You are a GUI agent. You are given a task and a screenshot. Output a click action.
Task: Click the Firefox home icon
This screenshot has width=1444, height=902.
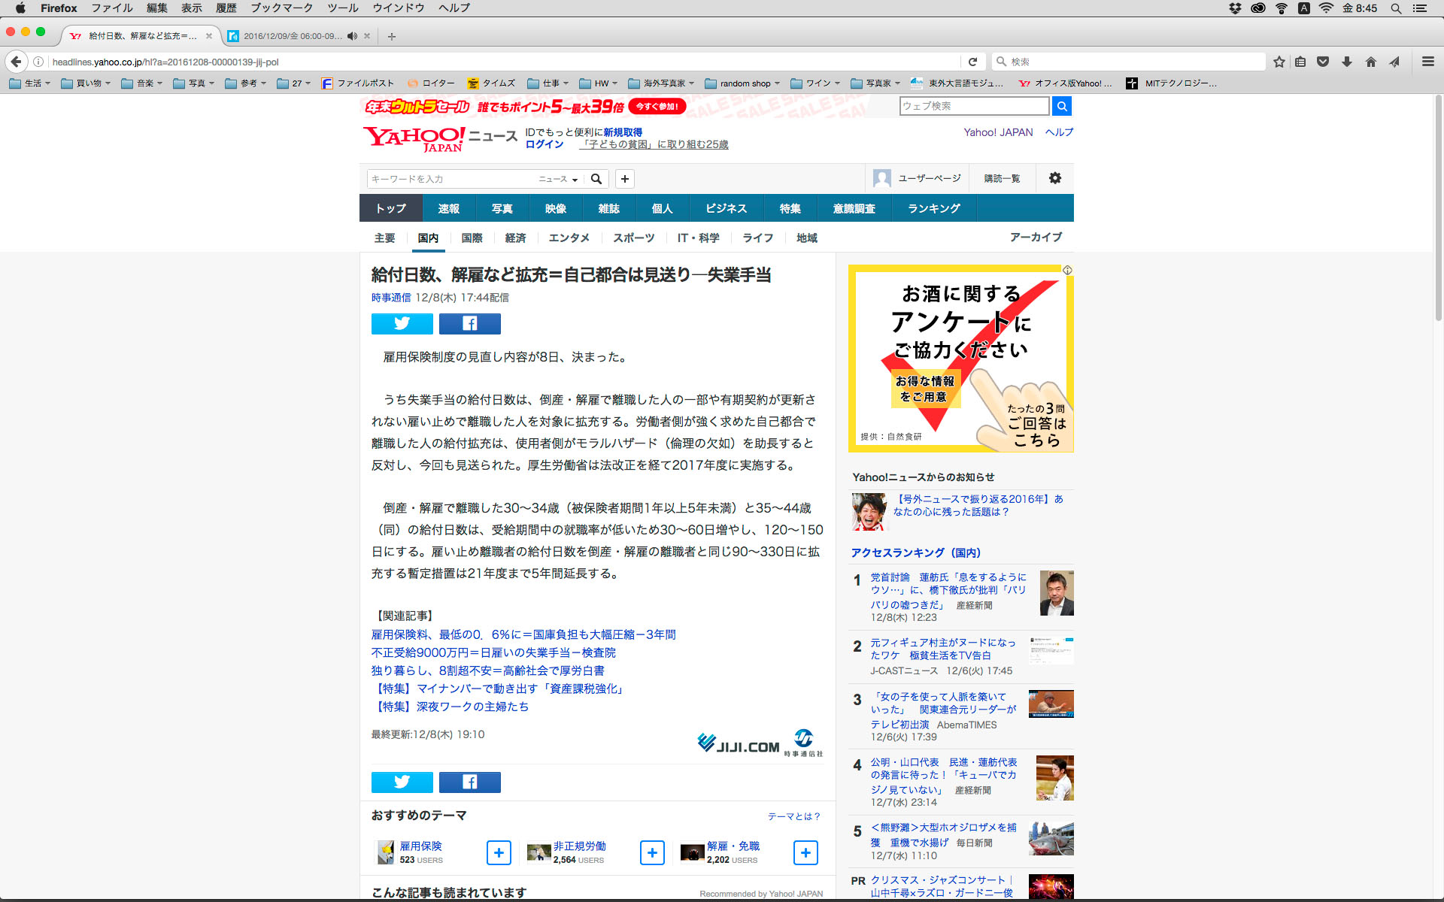[1370, 62]
